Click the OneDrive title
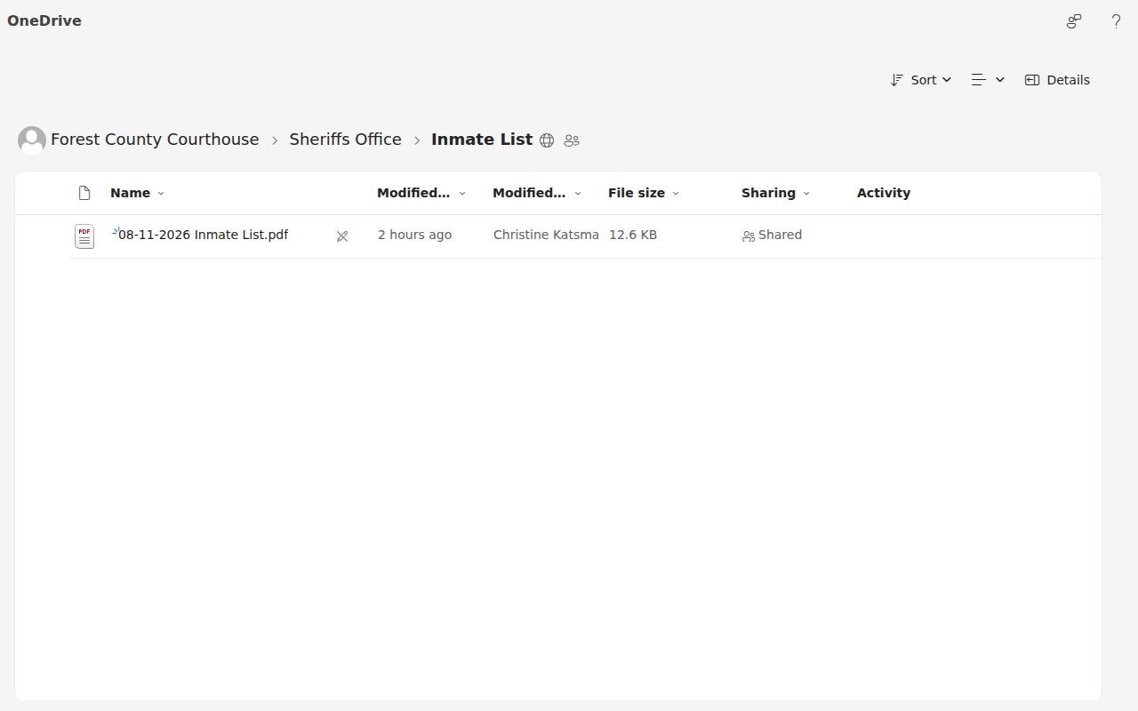This screenshot has width=1138, height=711. click(44, 20)
